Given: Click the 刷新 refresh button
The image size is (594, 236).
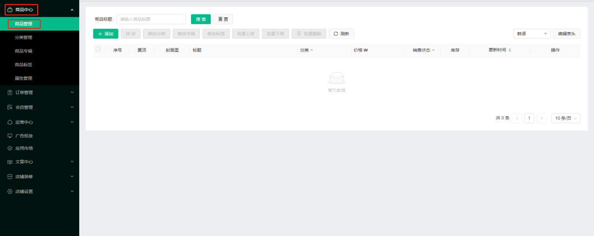Looking at the screenshot, I should [x=341, y=34].
